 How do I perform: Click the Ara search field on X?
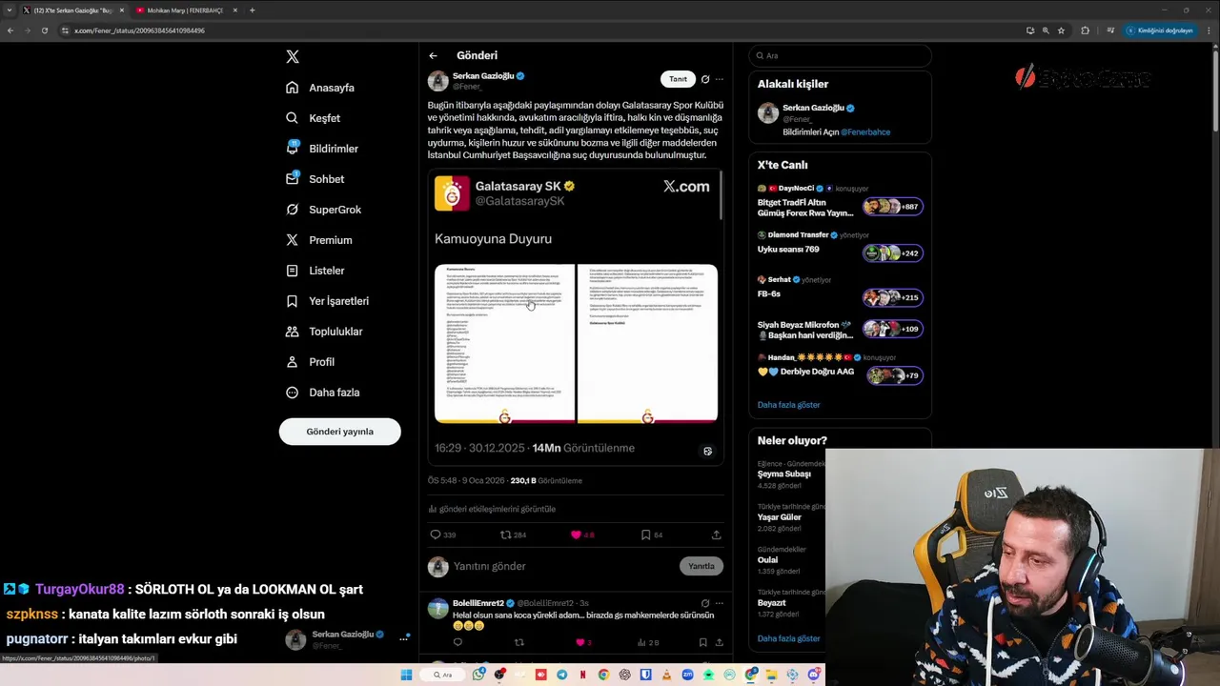click(x=840, y=55)
